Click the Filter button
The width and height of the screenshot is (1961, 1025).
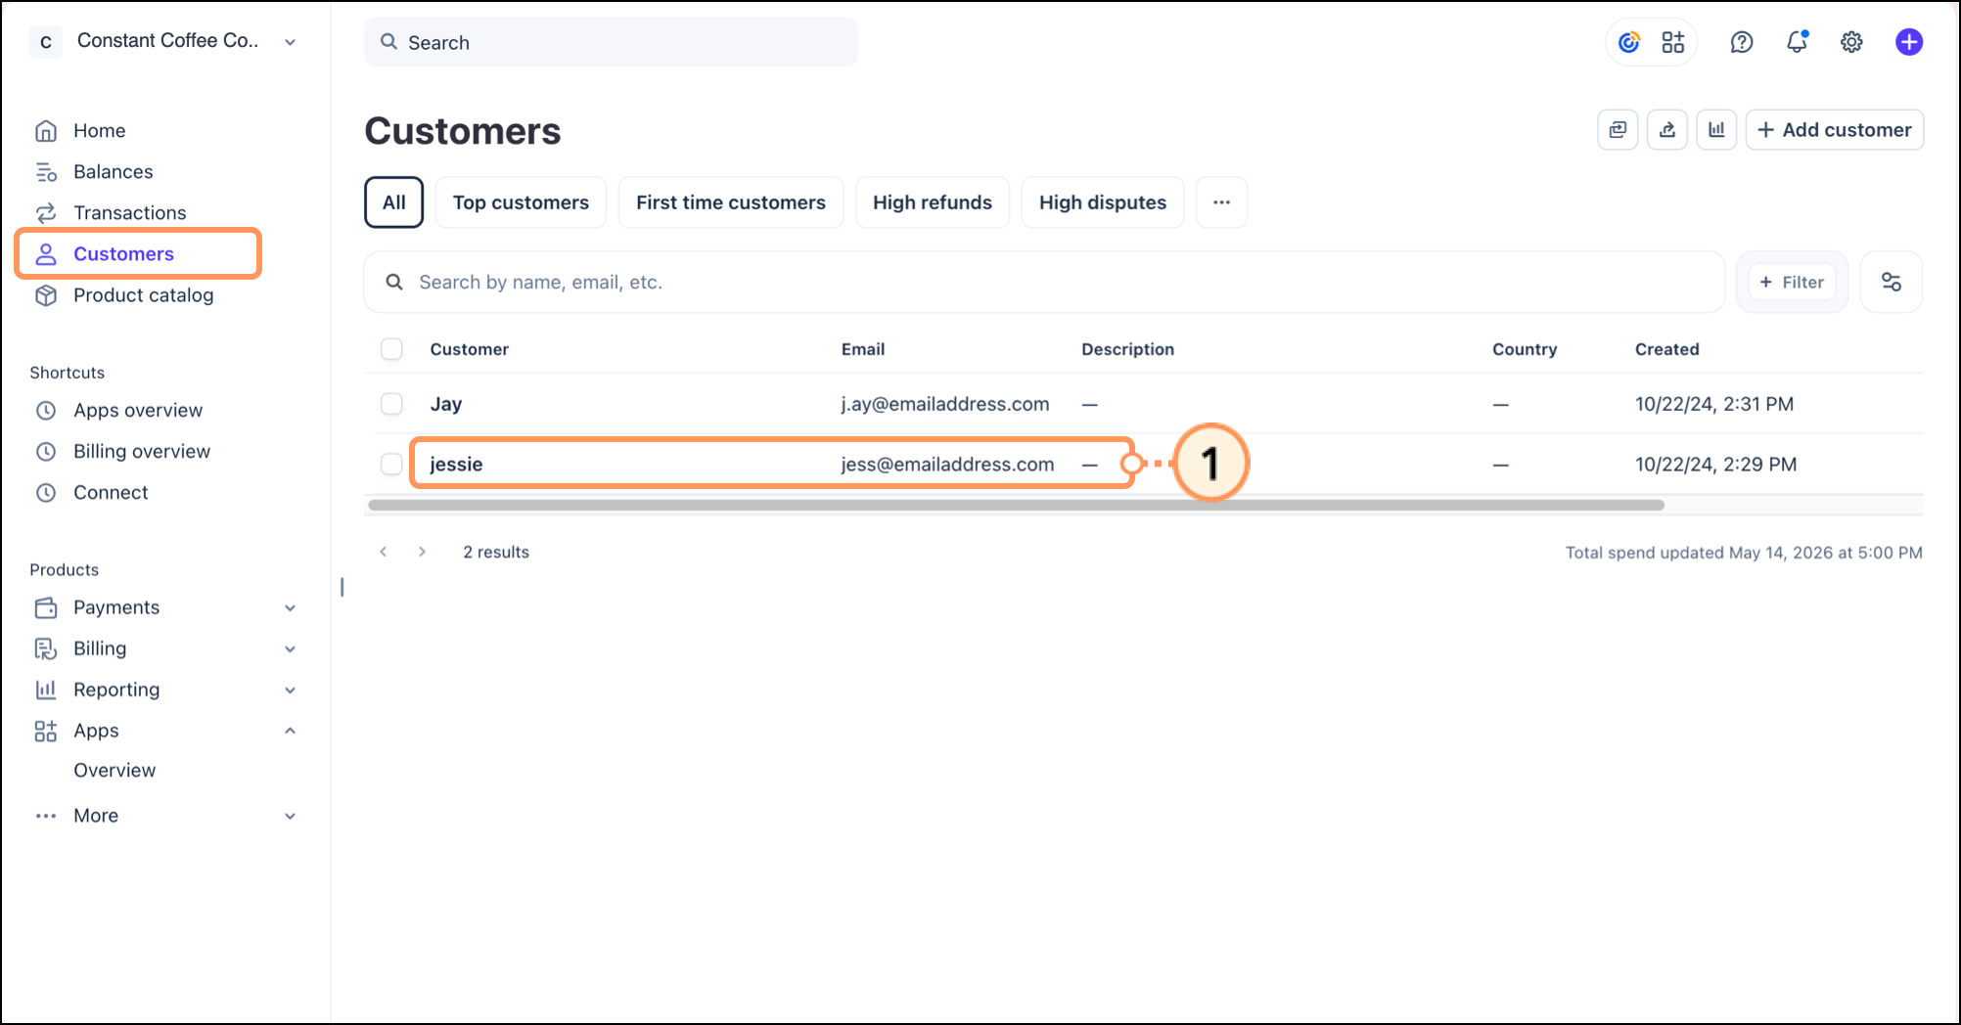click(x=1792, y=282)
